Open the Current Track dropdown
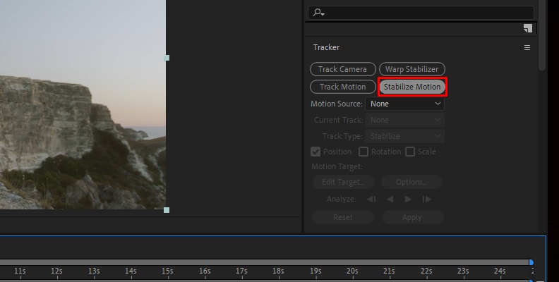 click(404, 120)
